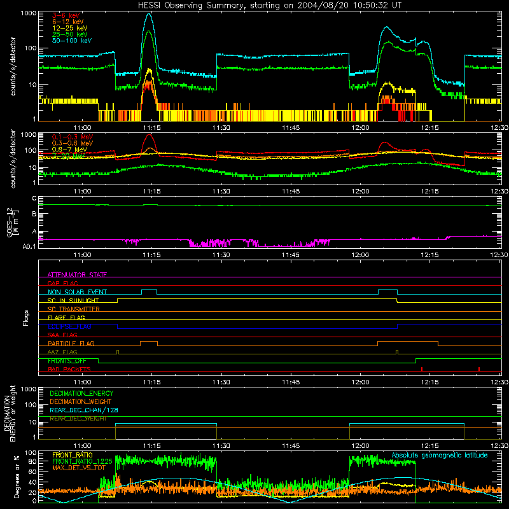Click the HESSI Observing Summary title text
509x509 pixels.
[x=270, y=6]
